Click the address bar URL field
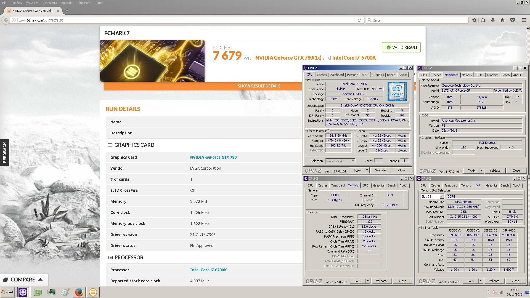Viewport: 530px width, 298px height. point(186,20)
